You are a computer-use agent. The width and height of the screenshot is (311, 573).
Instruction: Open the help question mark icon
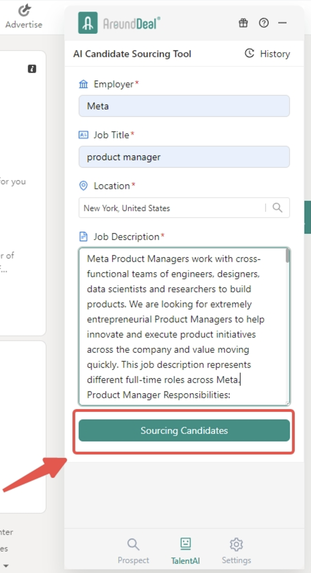[264, 23]
